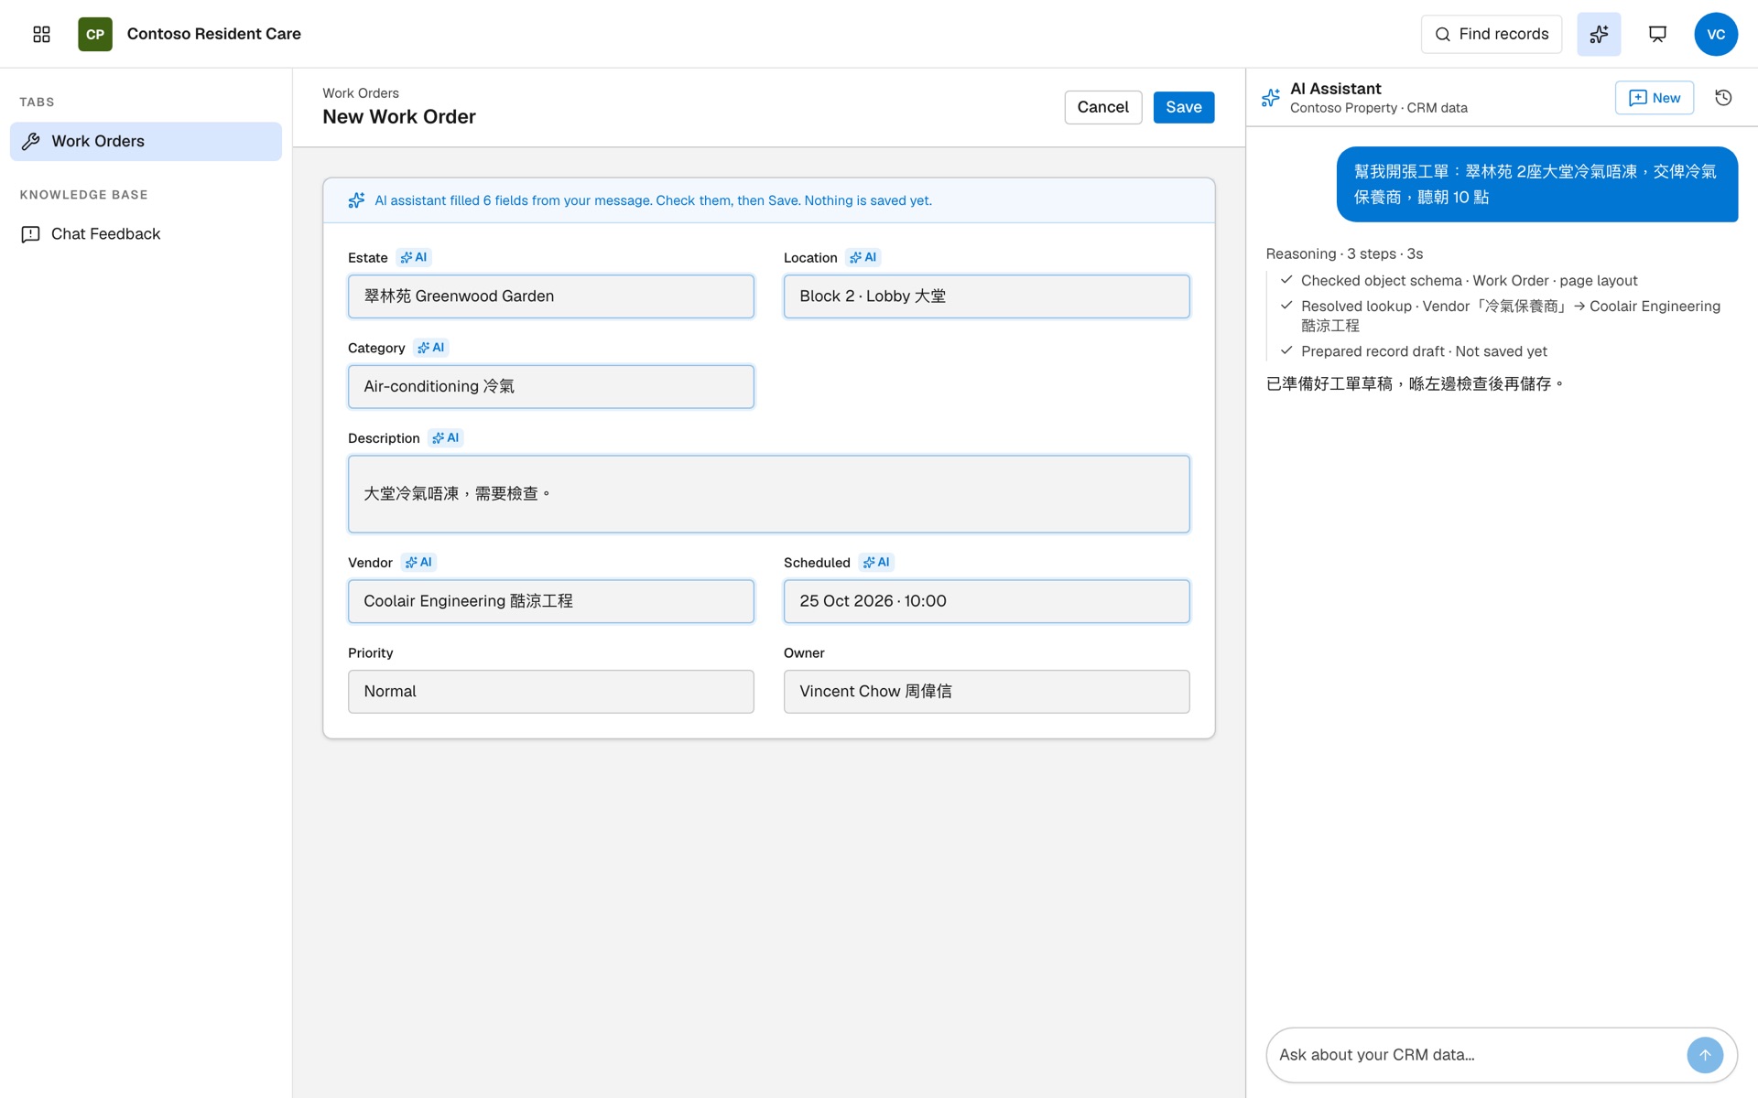This screenshot has width=1758, height=1098.
Task: Click the Scheduled date field
Action: coord(986,601)
